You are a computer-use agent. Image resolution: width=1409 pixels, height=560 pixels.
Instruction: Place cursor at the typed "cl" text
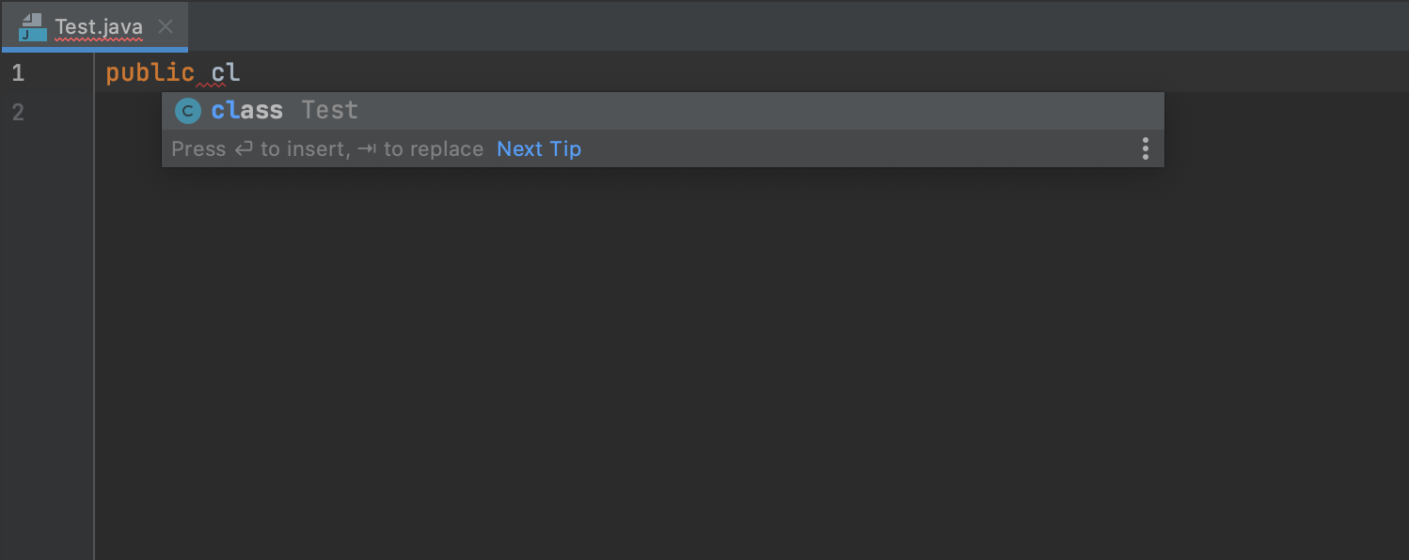coord(226,72)
